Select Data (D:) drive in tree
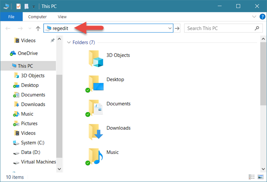The height and width of the screenshot is (182, 267). (27, 152)
